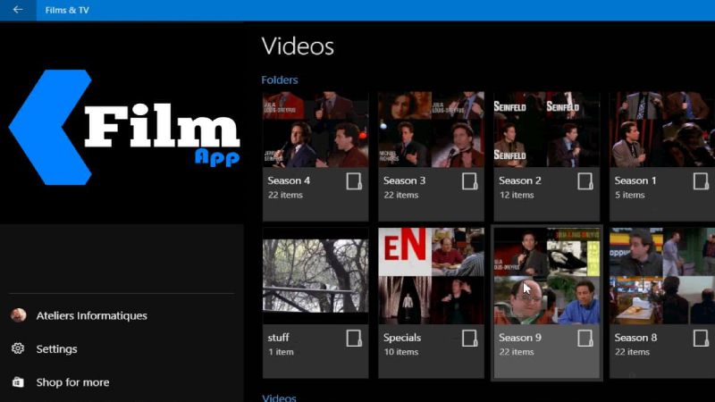Open the Season 9 folder thumbnail

pyautogui.click(x=547, y=276)
